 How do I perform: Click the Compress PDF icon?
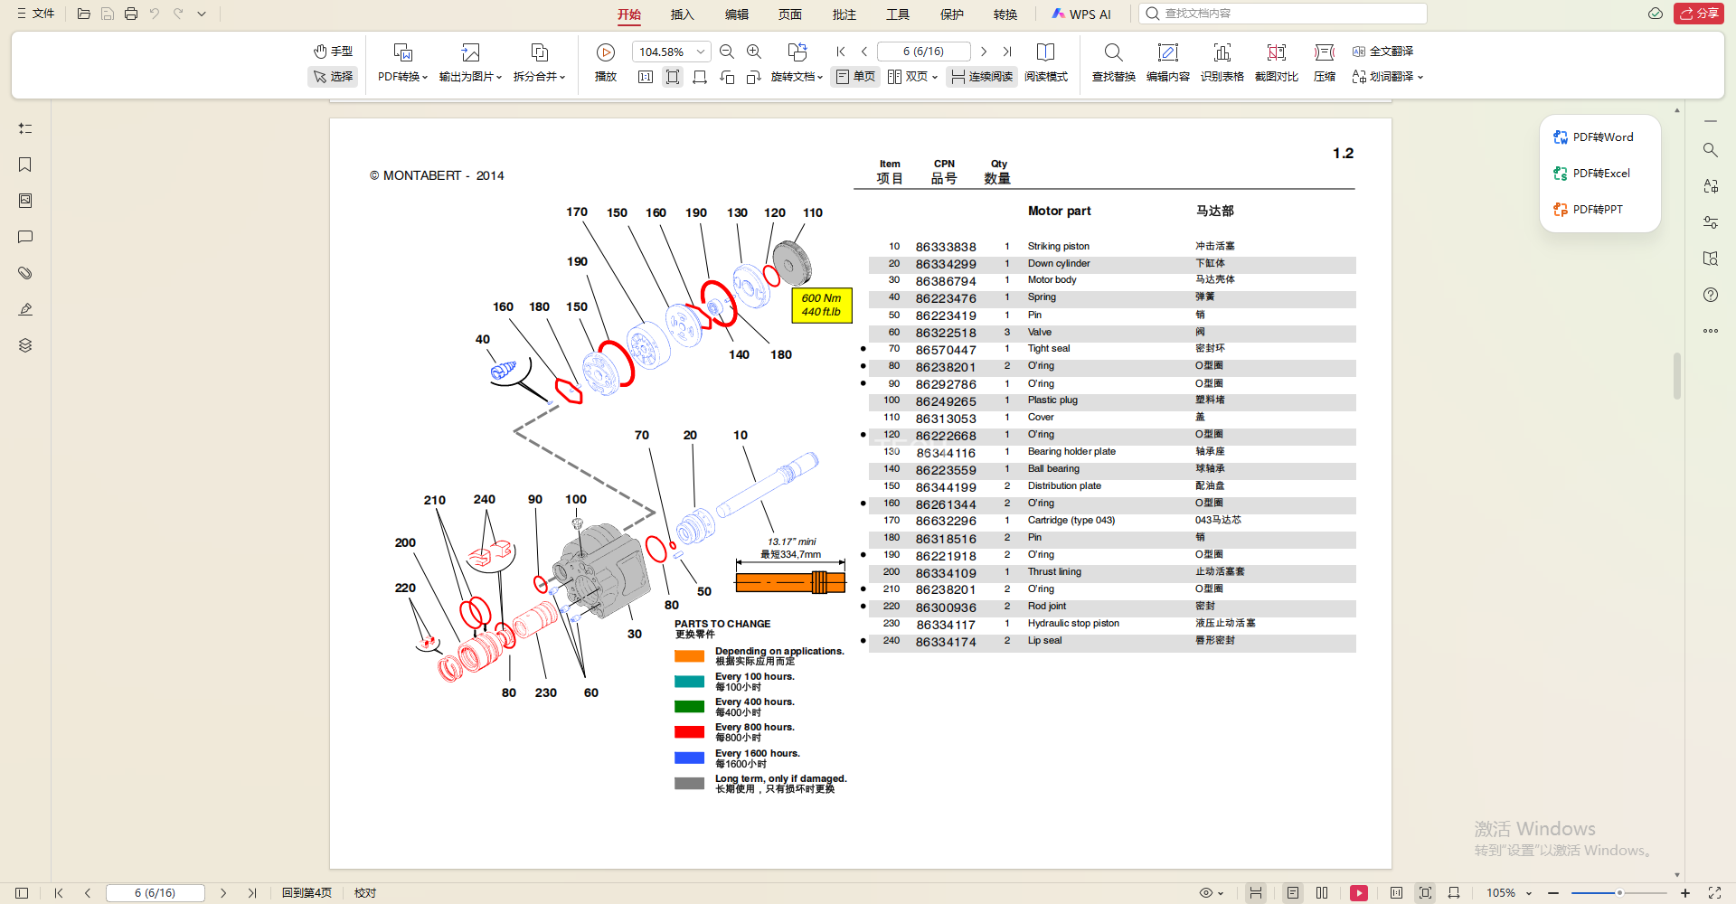point(1324,52)
